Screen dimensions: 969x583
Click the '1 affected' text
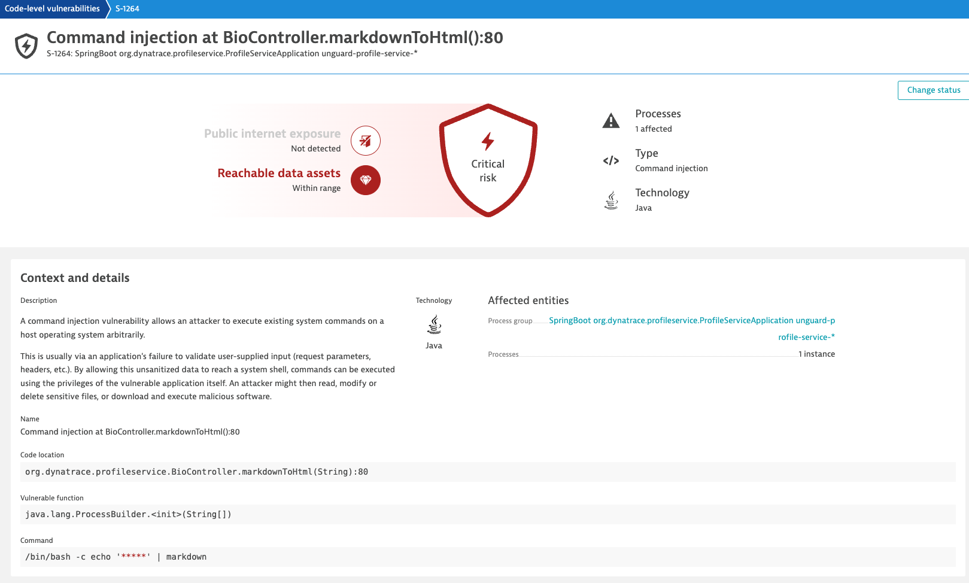(654, 129)
